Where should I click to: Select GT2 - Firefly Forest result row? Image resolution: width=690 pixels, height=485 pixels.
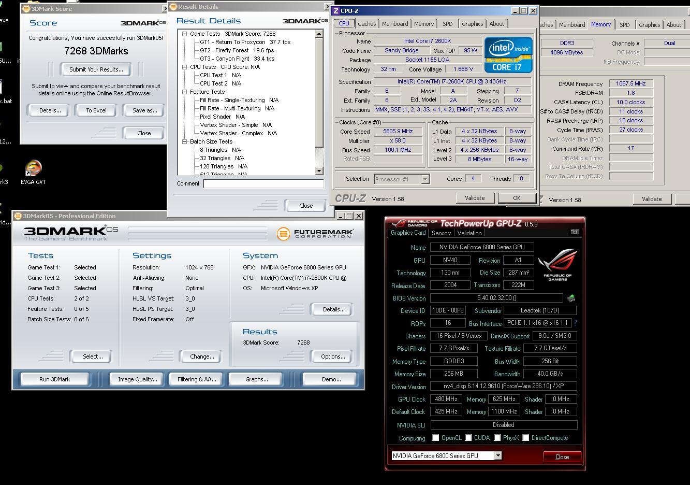click(237, 50)
